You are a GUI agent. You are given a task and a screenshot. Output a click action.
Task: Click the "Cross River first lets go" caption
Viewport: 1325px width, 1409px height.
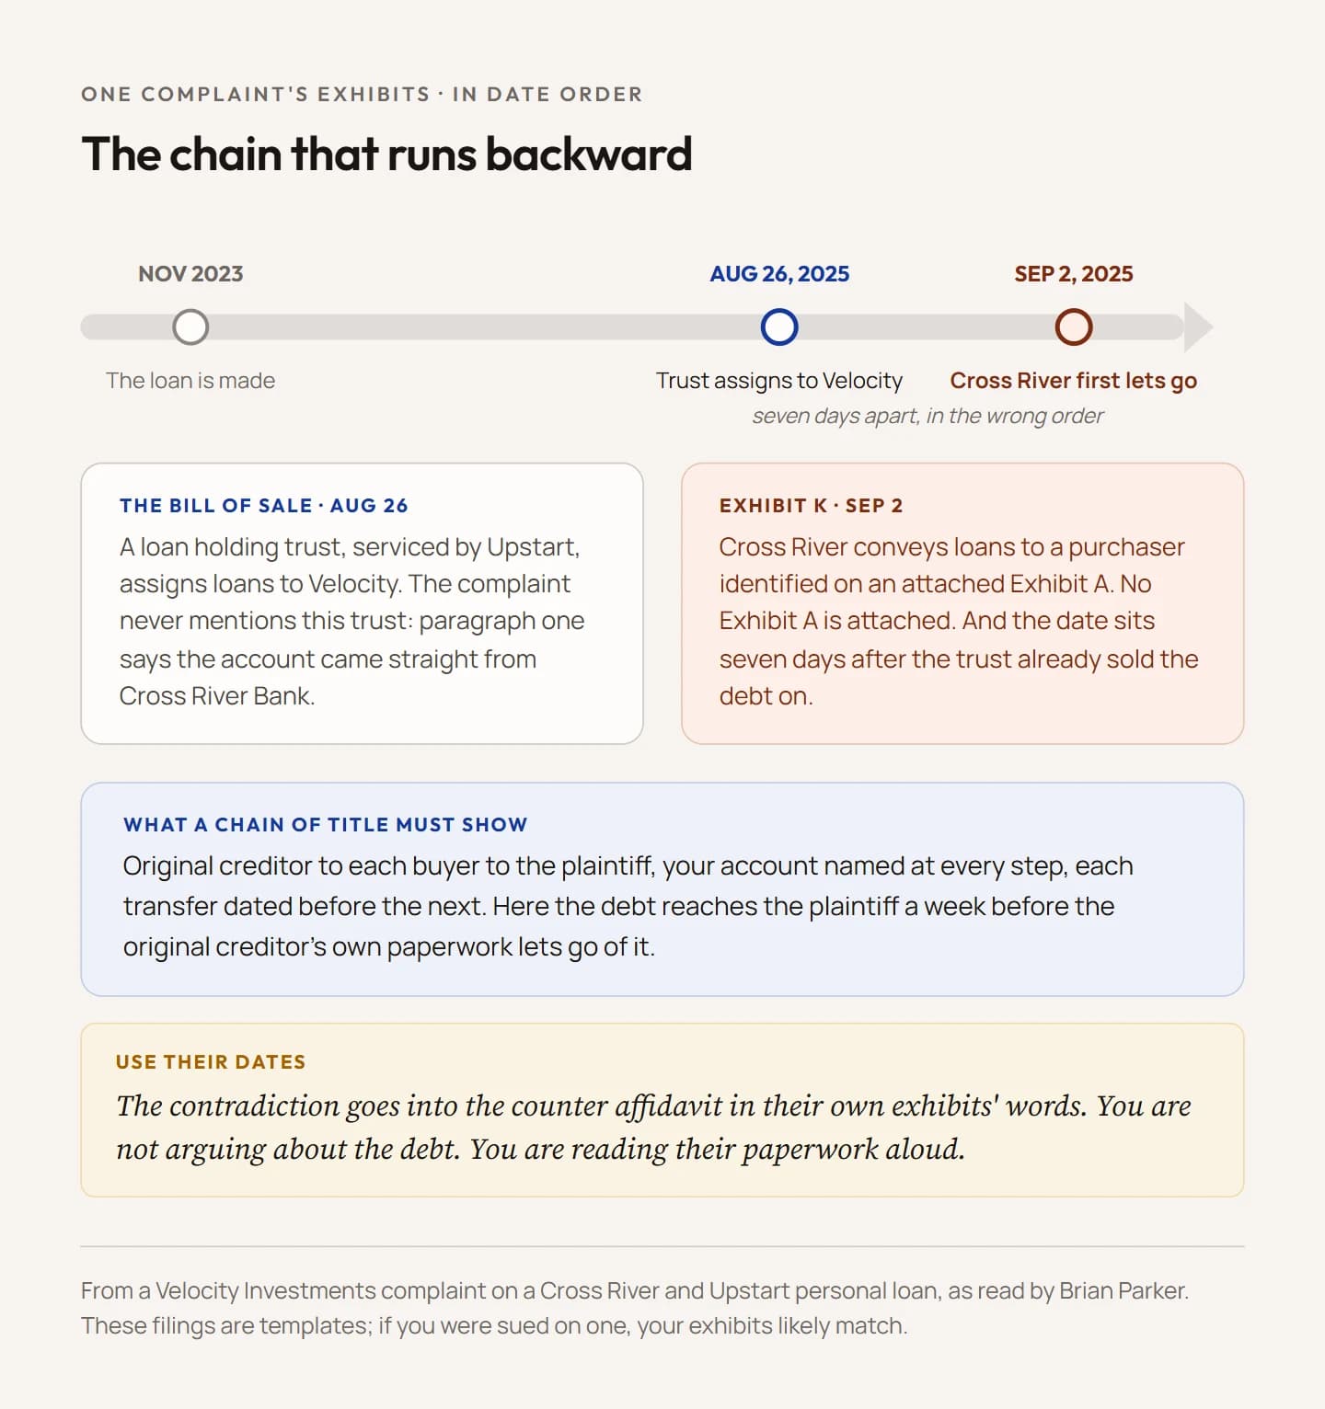pyautogui.click(x=1074, y=380)
